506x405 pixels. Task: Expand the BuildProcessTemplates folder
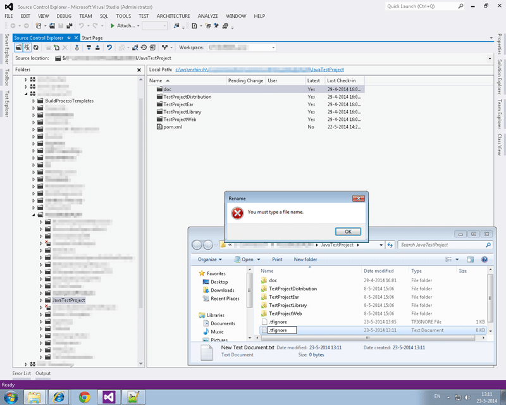(34, 101)
